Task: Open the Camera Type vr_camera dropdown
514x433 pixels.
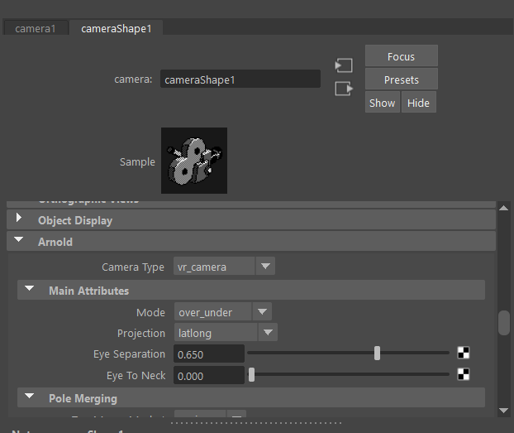Action: [224, 267]
